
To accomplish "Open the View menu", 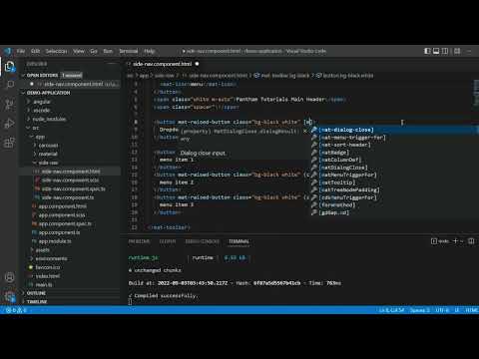I will point(79,51).
